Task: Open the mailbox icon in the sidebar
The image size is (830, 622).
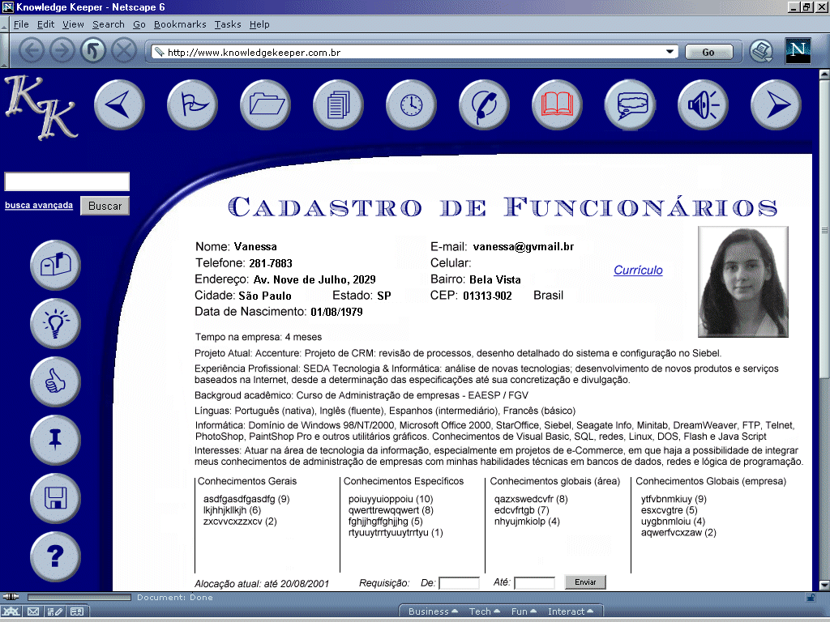Action: click(56, 265)
